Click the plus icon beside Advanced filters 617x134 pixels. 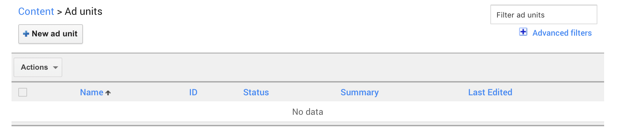pos(523,32)
